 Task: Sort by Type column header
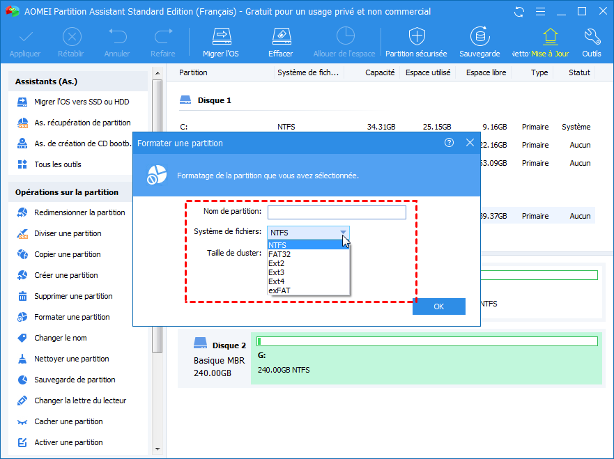coord(539,72)
